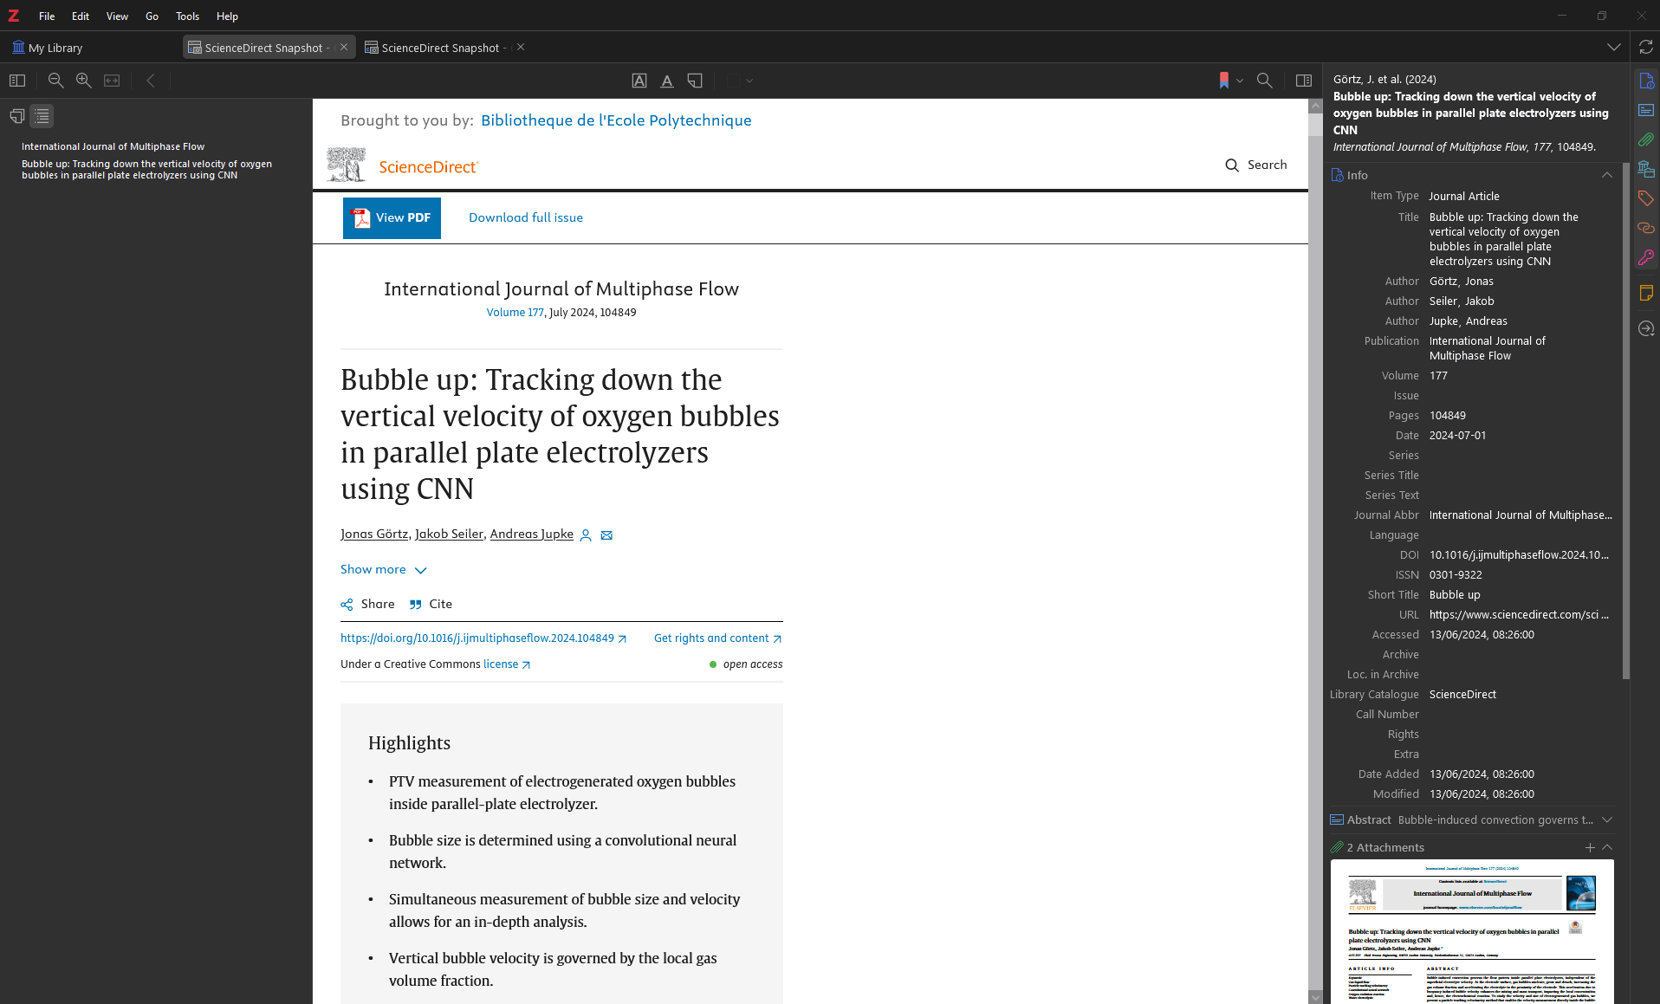
Task: Select outline entry International Journal of Multiphase Flow
Action: 113,146
